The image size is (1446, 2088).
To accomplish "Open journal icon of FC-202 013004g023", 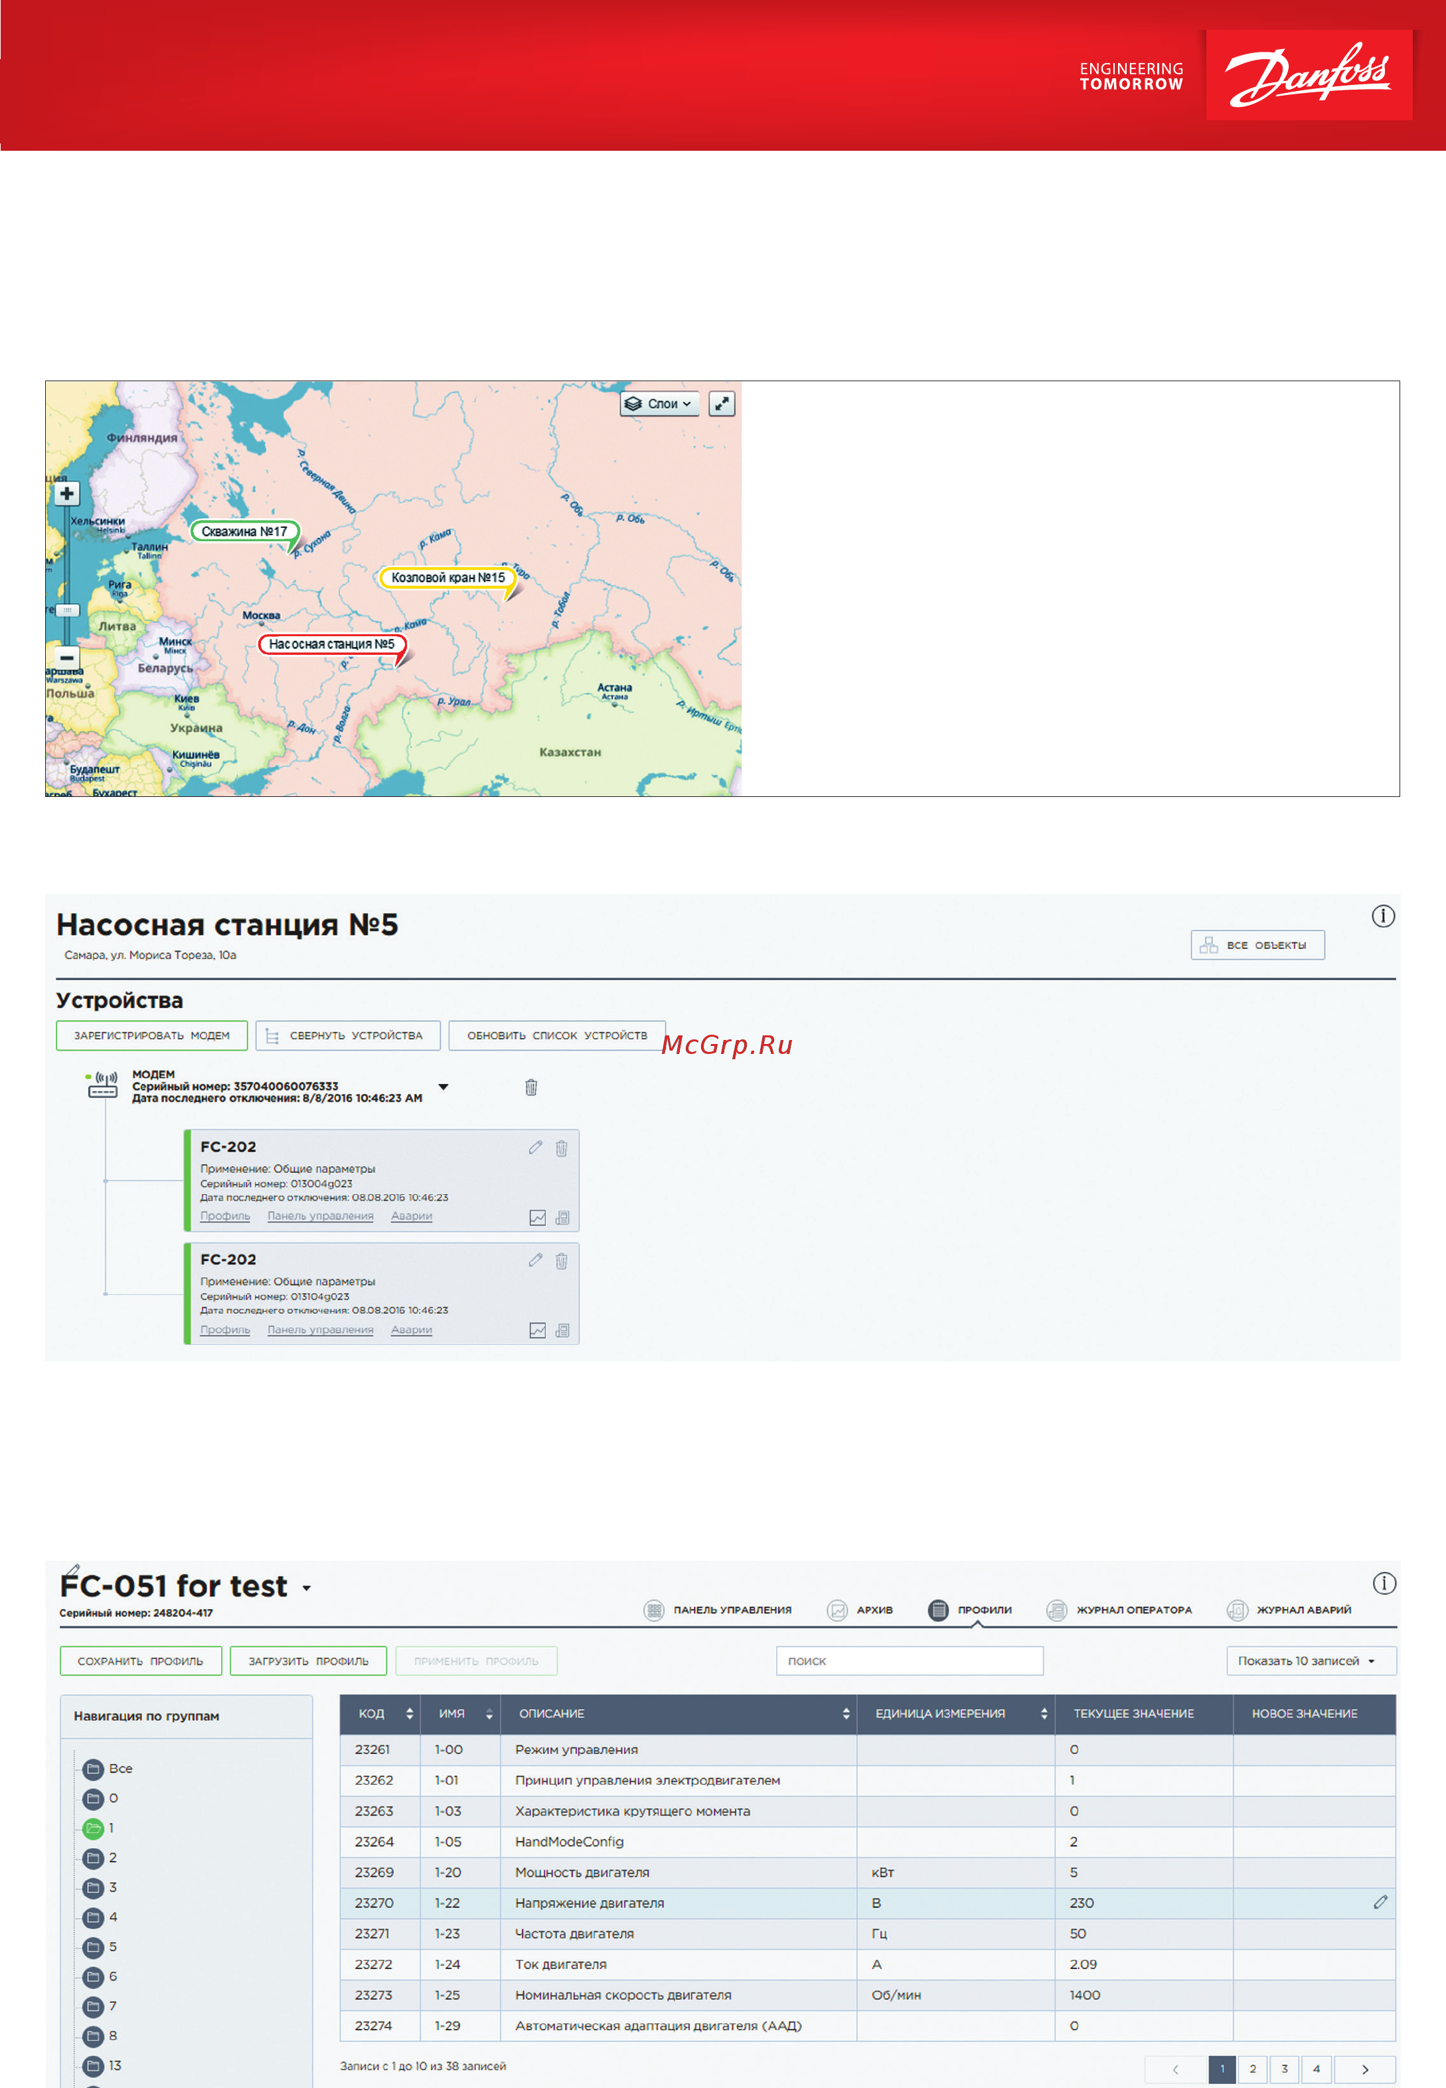I will tap(562, 1217).
